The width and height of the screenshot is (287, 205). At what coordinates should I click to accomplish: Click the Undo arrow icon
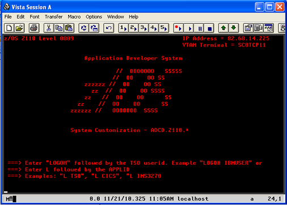tap(109, 28)
